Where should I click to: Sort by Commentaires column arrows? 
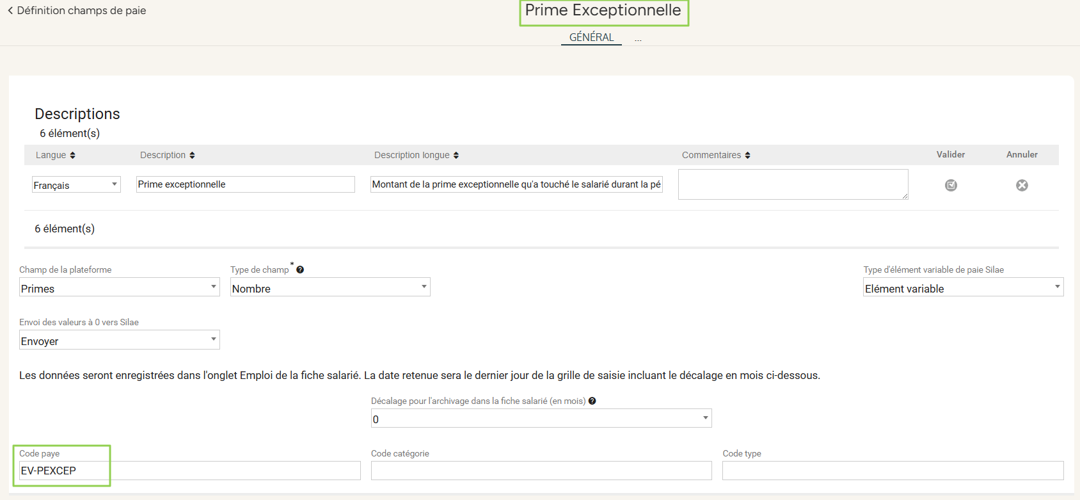pos(747,155)
